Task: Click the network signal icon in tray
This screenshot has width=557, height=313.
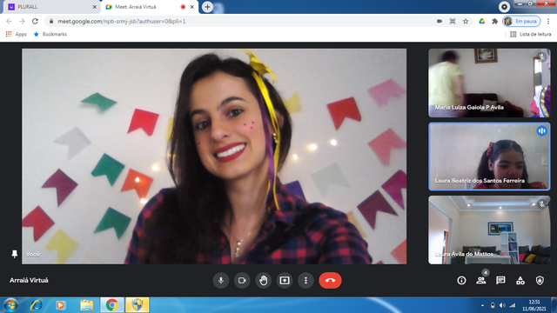Action: [512, 305]
